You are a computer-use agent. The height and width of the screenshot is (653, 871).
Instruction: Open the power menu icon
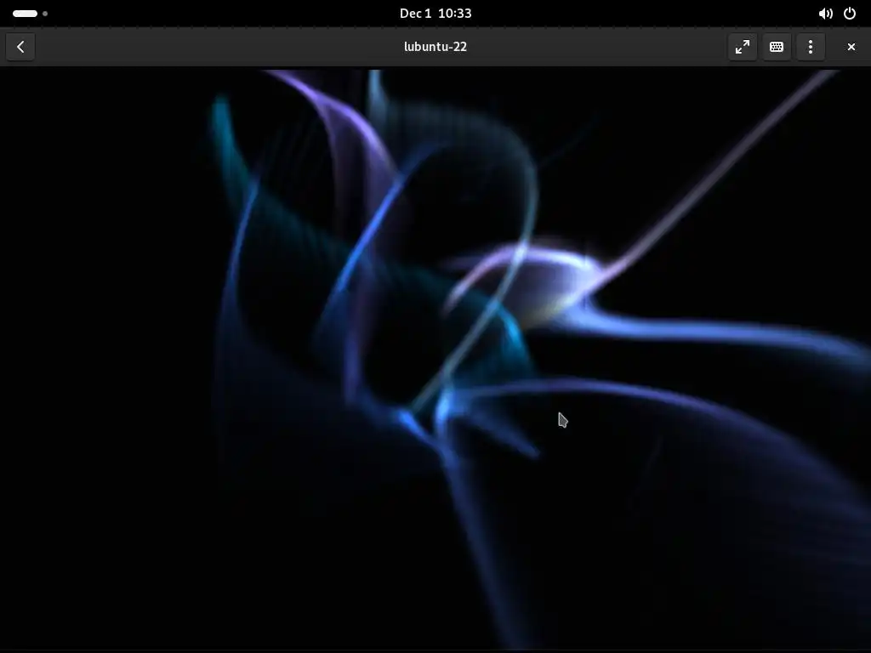pyautogui.click(x=850, y=14)
